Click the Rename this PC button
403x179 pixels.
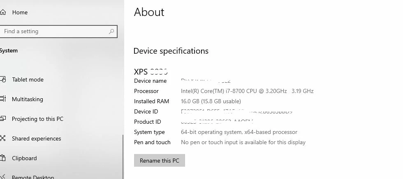(x=160, y=161)
